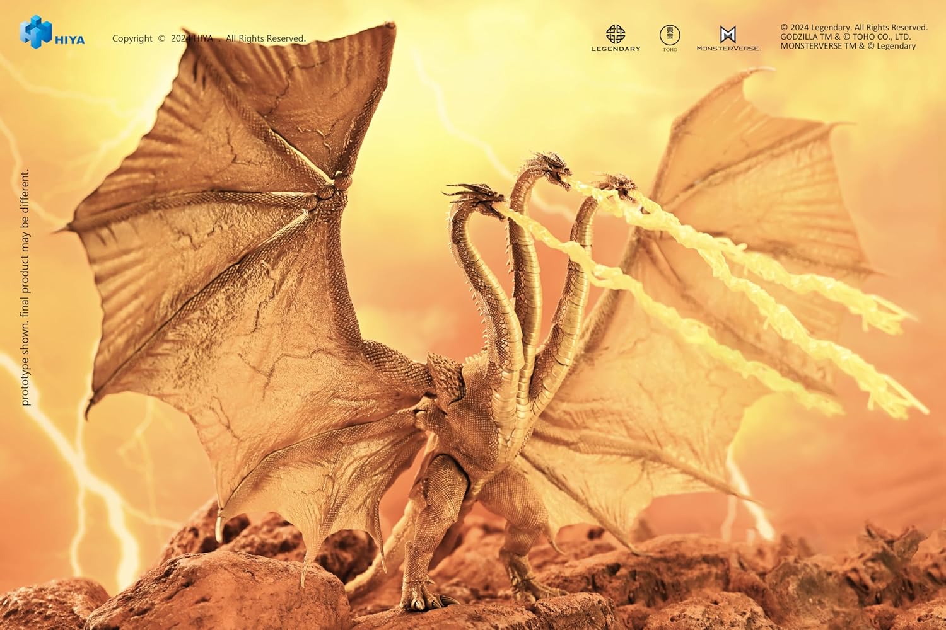Click the 'LEGENDARY' wordmark under the emblem

pyautogui.click(x=616, y=49)
